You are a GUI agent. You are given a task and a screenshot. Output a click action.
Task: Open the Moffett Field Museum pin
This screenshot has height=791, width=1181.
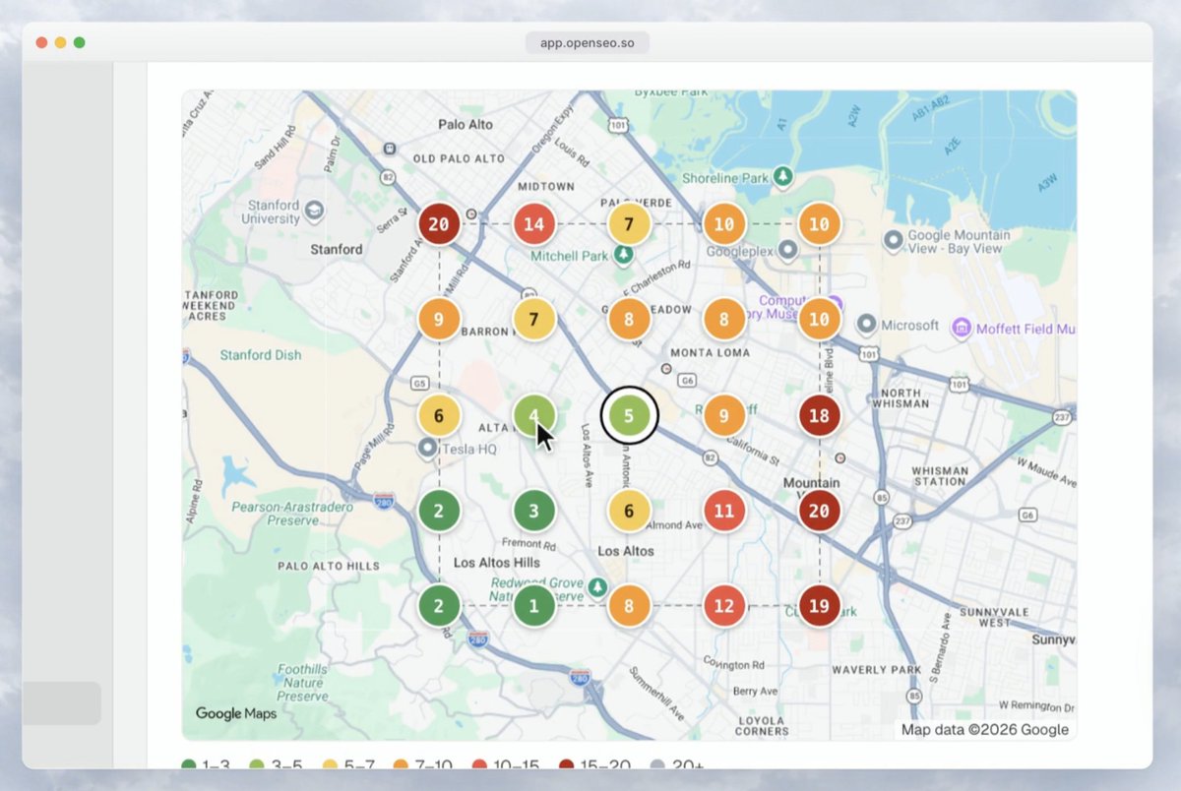pyautogui.click(x=961, y=328)
